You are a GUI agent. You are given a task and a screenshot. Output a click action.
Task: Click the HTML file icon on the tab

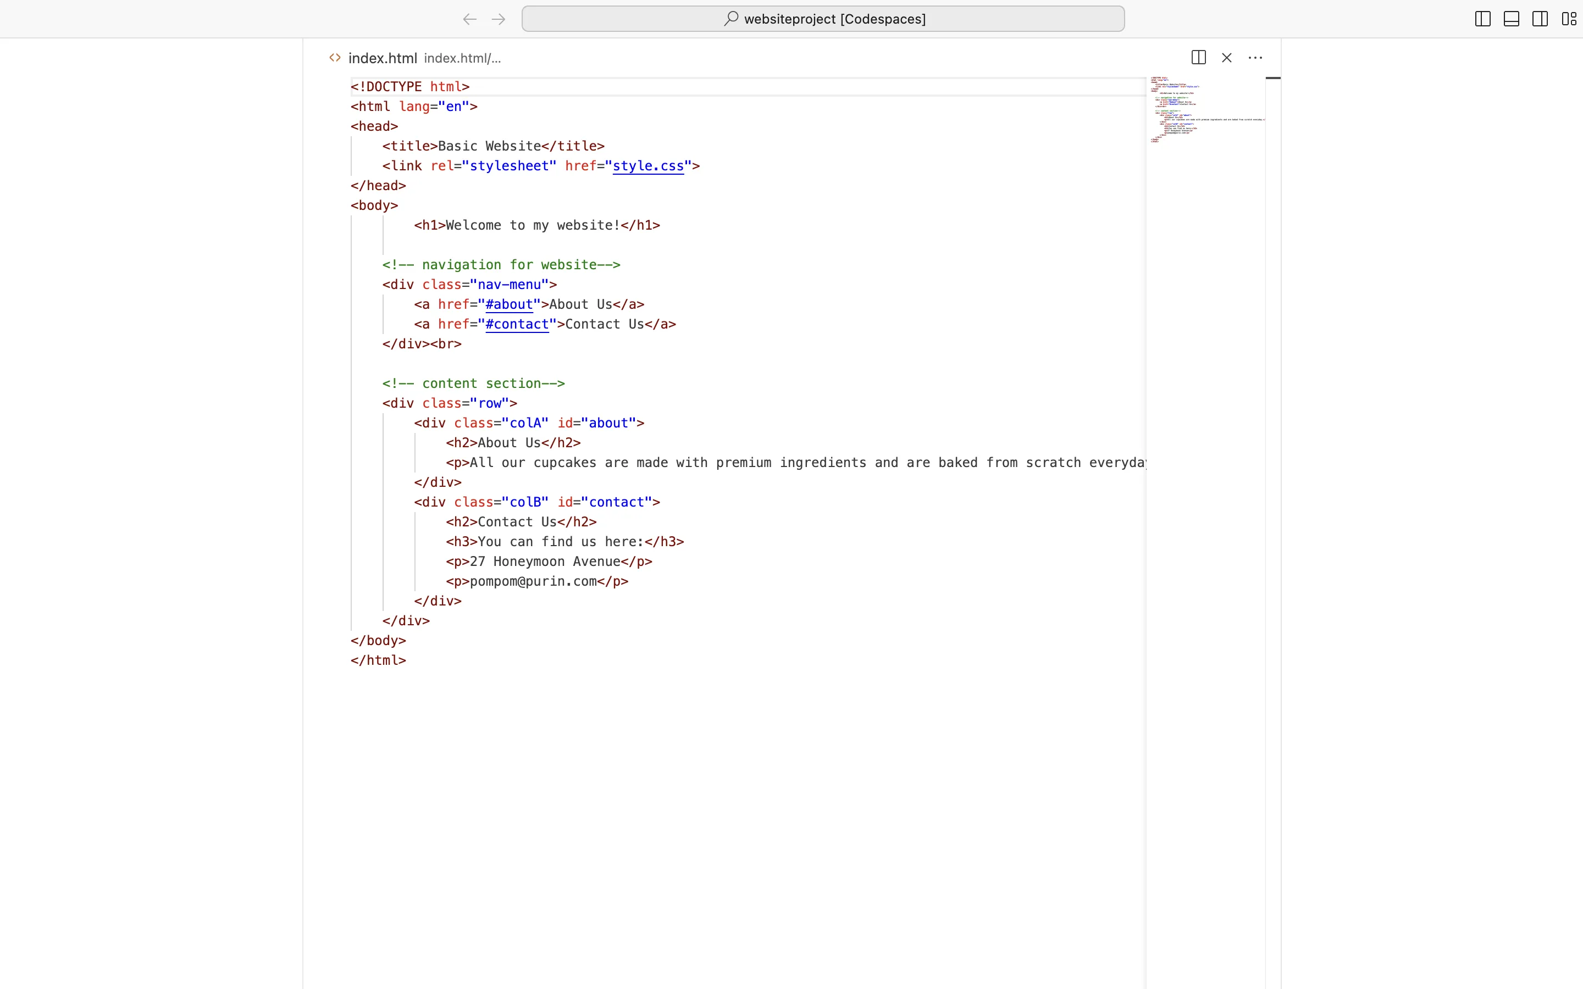pos(335,58)
